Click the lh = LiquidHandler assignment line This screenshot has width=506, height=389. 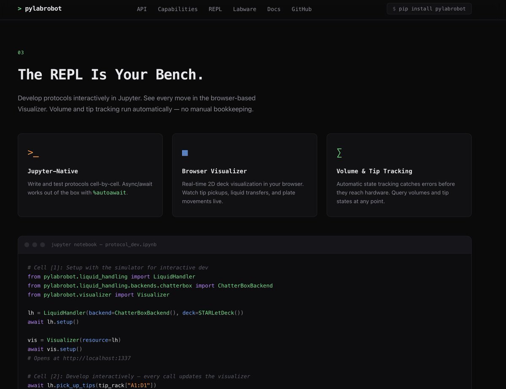[135, 313]
